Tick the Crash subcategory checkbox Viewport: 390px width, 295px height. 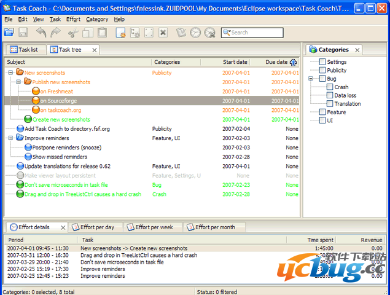click(330, 87)
